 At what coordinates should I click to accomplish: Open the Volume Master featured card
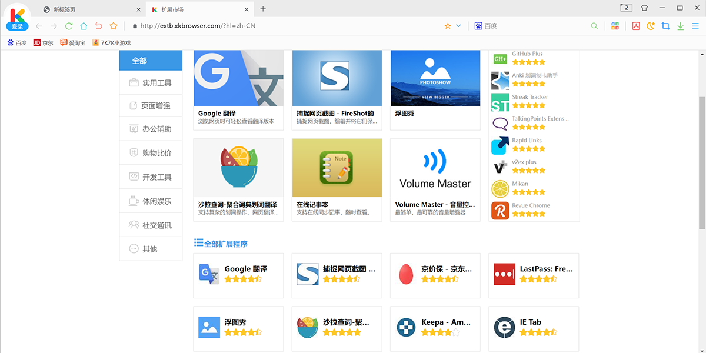click(x=435, y=179)
